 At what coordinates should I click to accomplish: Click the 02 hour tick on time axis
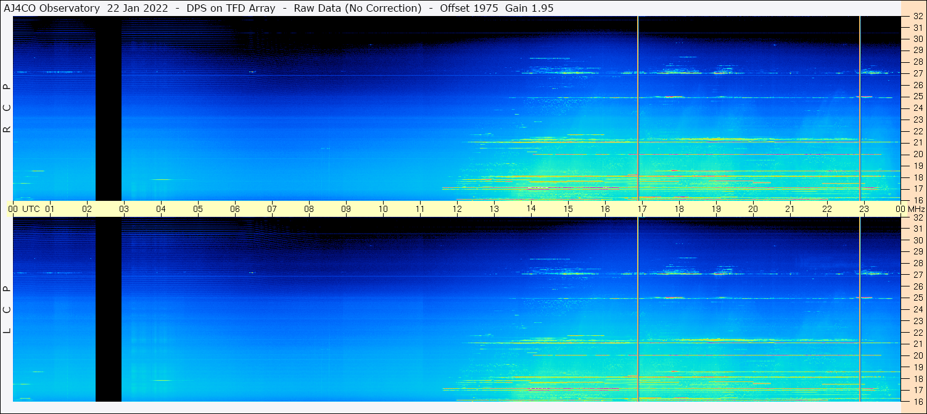[87, 209]
